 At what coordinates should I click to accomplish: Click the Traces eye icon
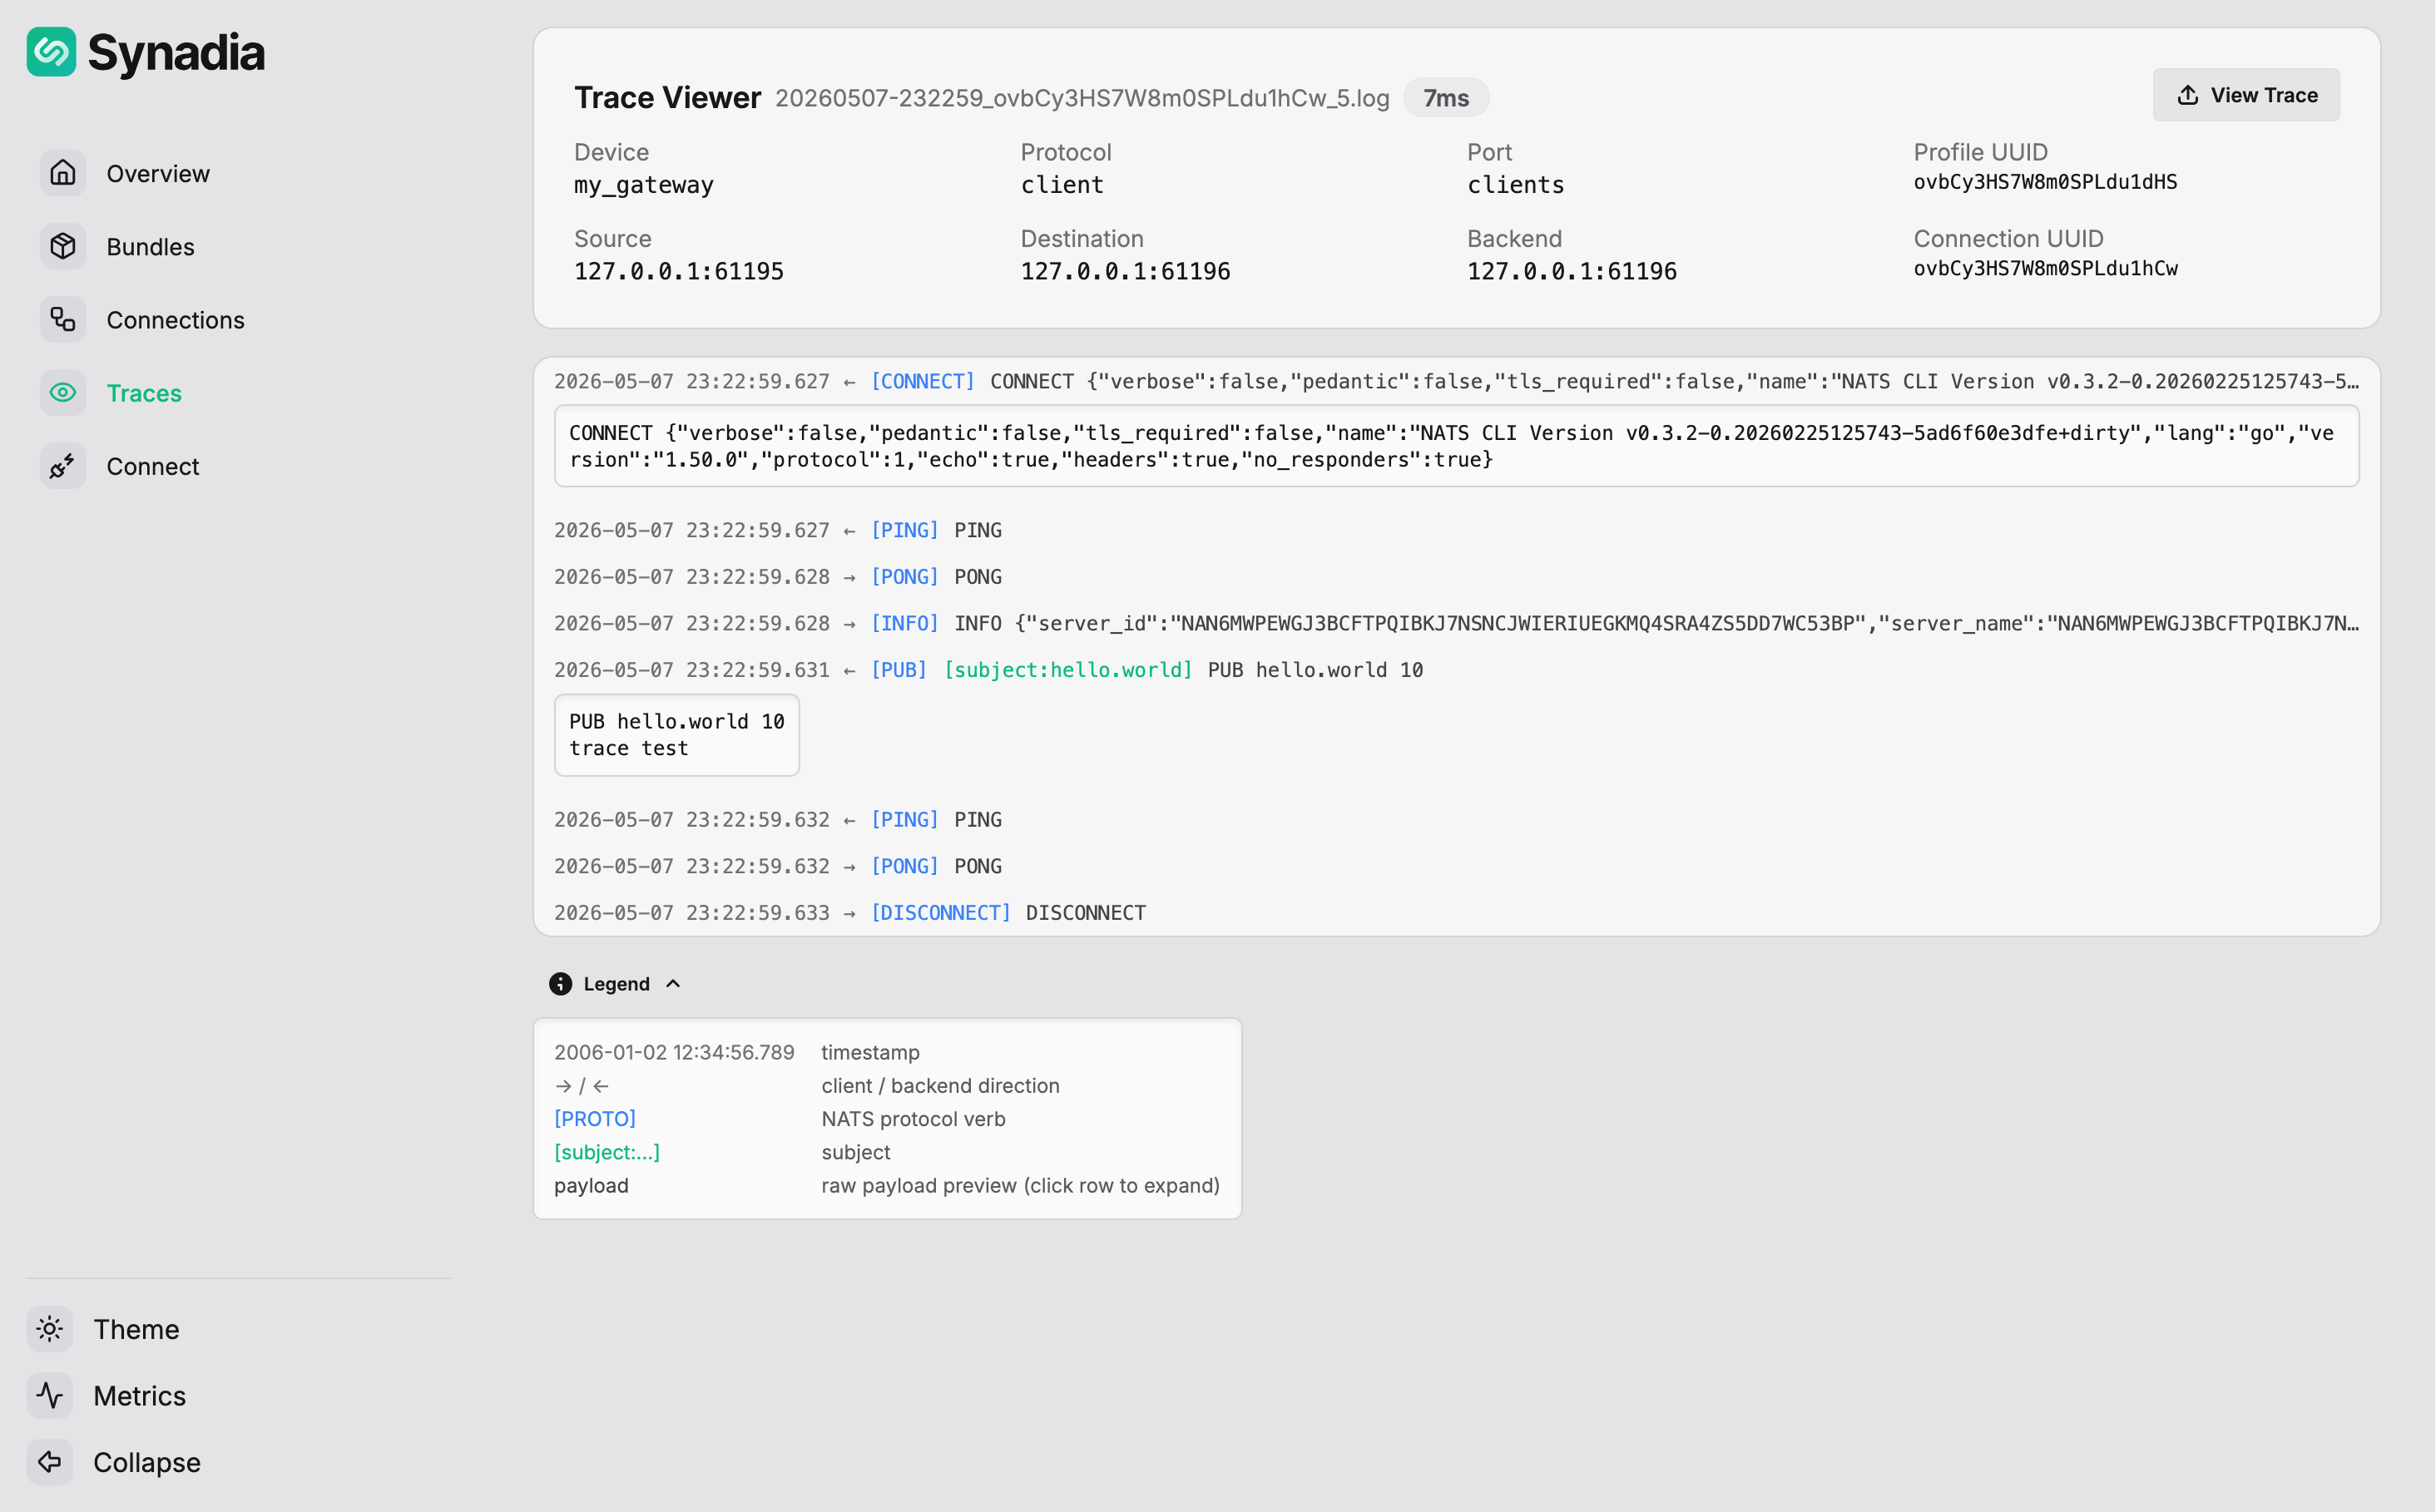pyautogui.click(x=63, y=393)
